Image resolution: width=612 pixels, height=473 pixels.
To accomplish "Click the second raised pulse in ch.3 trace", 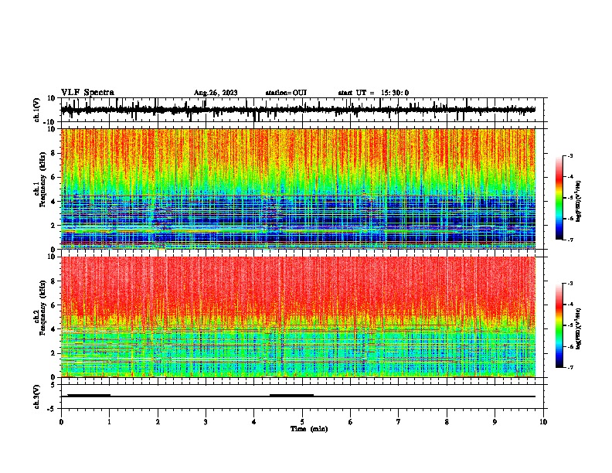I will (x=291, y=395).
